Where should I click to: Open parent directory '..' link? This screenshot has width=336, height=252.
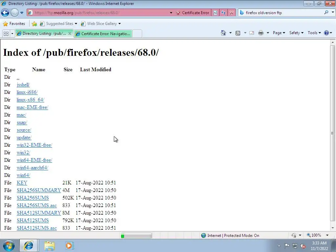point(18,77)
